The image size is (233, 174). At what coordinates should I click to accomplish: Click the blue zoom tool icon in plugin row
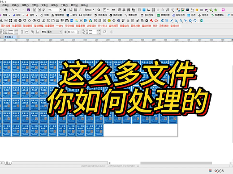tap(181, 21)
